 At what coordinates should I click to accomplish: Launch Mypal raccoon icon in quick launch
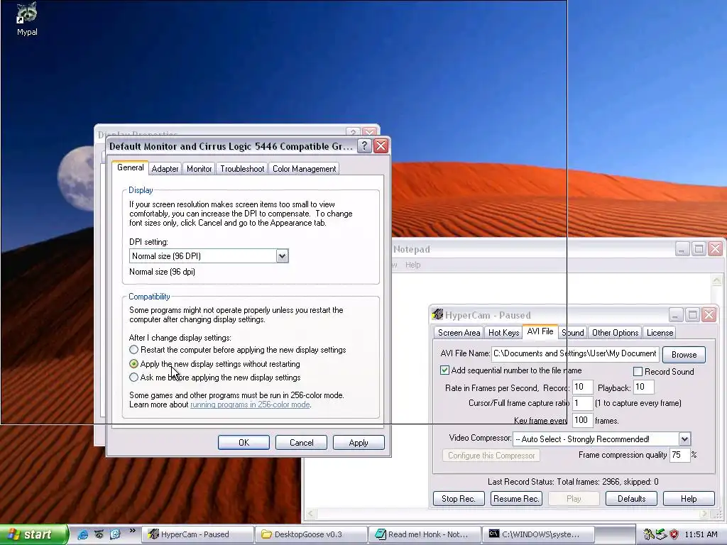(x=99, y=534)
